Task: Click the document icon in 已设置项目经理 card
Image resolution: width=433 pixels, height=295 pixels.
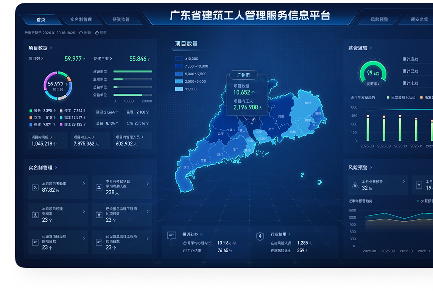Action: click(35, 242)
